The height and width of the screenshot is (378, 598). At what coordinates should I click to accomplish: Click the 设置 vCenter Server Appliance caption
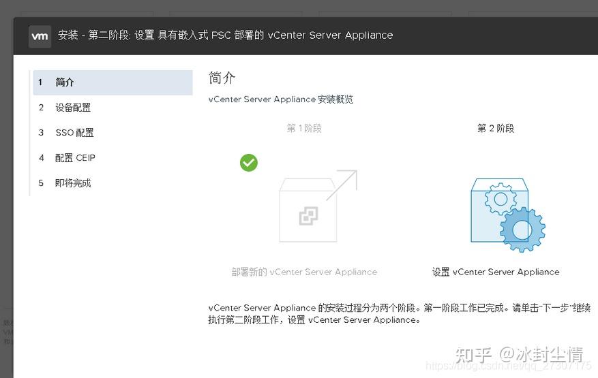tap(496, 272)
